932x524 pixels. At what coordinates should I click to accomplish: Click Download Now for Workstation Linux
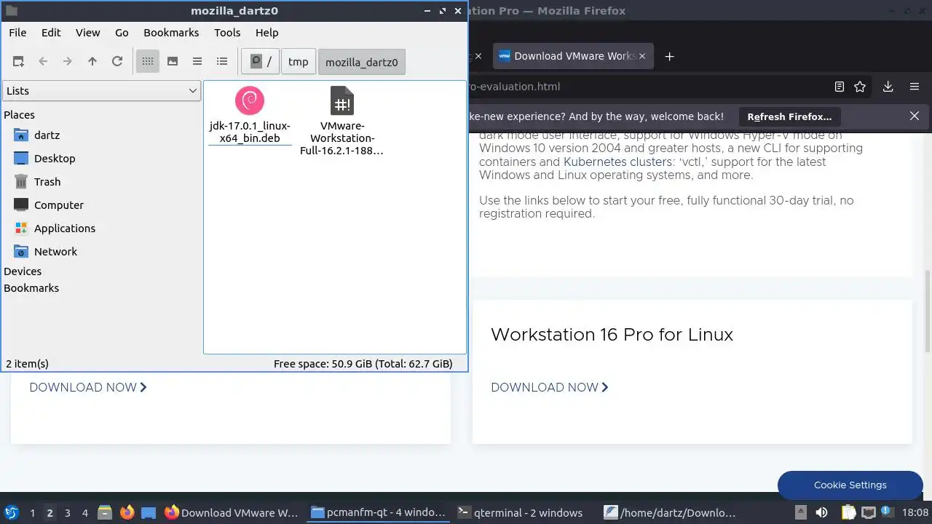(550, 387)
